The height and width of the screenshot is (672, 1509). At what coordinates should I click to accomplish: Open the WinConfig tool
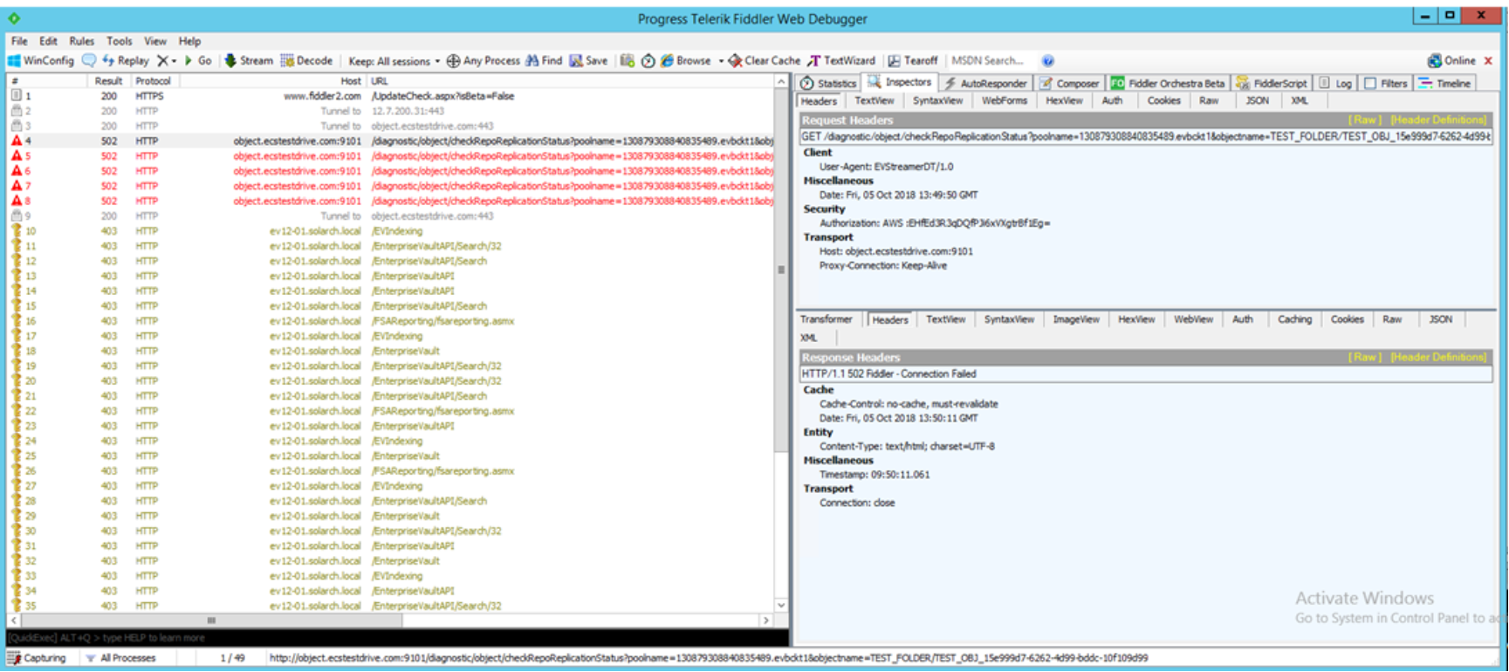[41, 61]
